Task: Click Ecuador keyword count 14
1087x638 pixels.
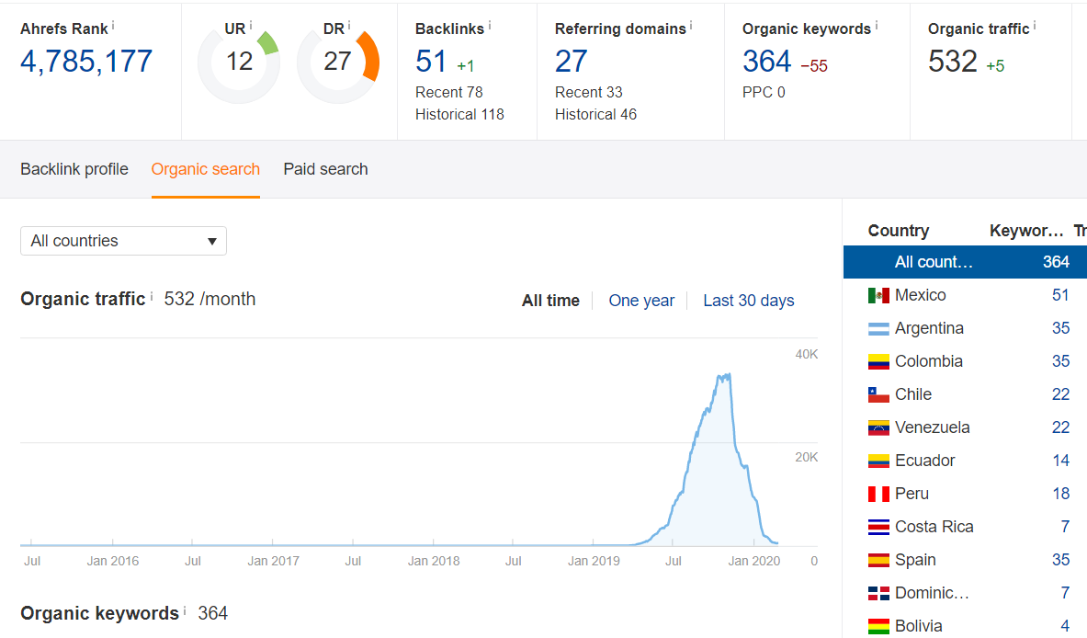Action: pyautogui.click(x=1060, y=461)
